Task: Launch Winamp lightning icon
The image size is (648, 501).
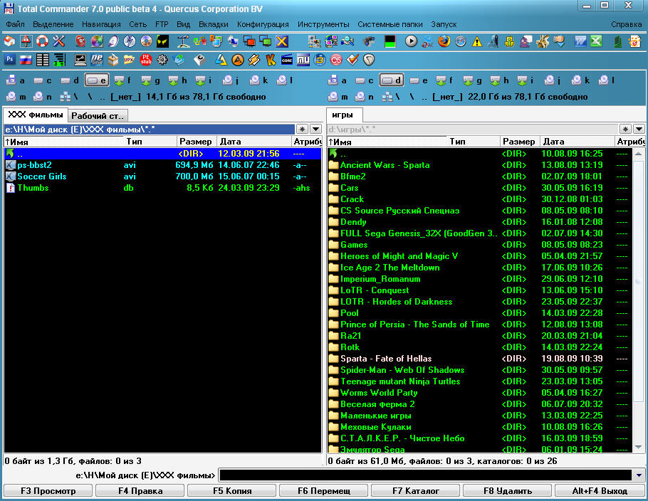Action: (x=254, y=60)
